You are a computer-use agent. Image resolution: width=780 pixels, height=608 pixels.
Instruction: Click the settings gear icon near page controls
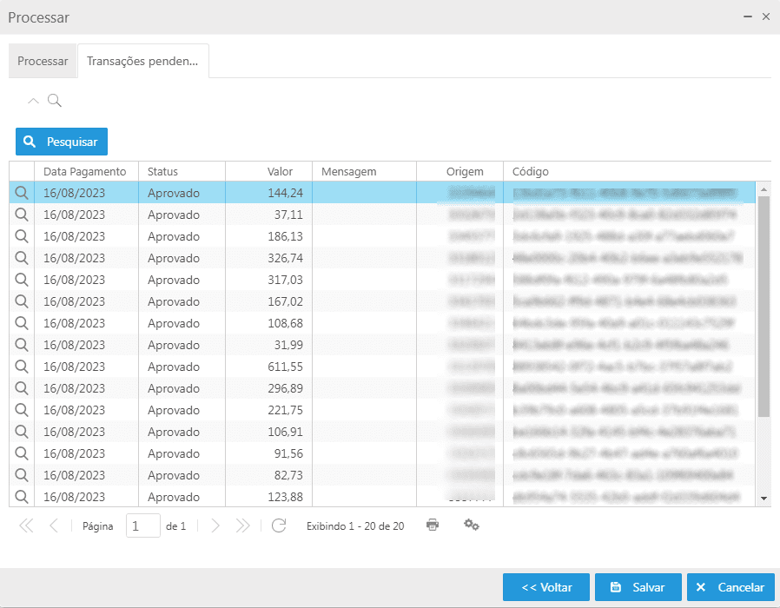pyautogui.click(x=472, y=525)
